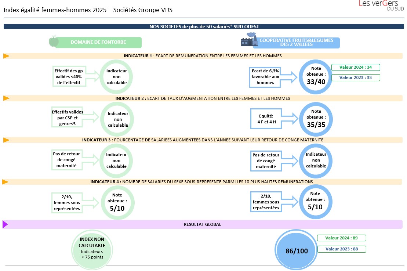Click the dark blue Nos Societes header bar
Image resolution: width=407 pixels, height=271 pixels.
(x=203, y=26)
